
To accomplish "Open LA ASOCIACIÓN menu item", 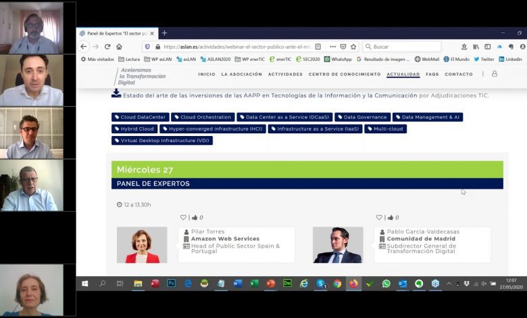I will (x=242, y=74).
